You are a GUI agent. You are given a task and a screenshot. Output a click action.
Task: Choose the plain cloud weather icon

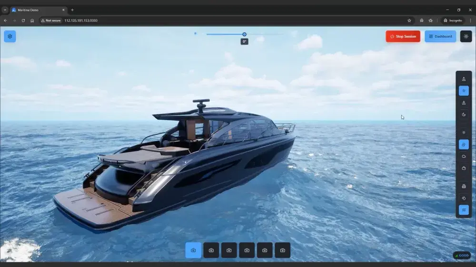(x=464, y=156)
